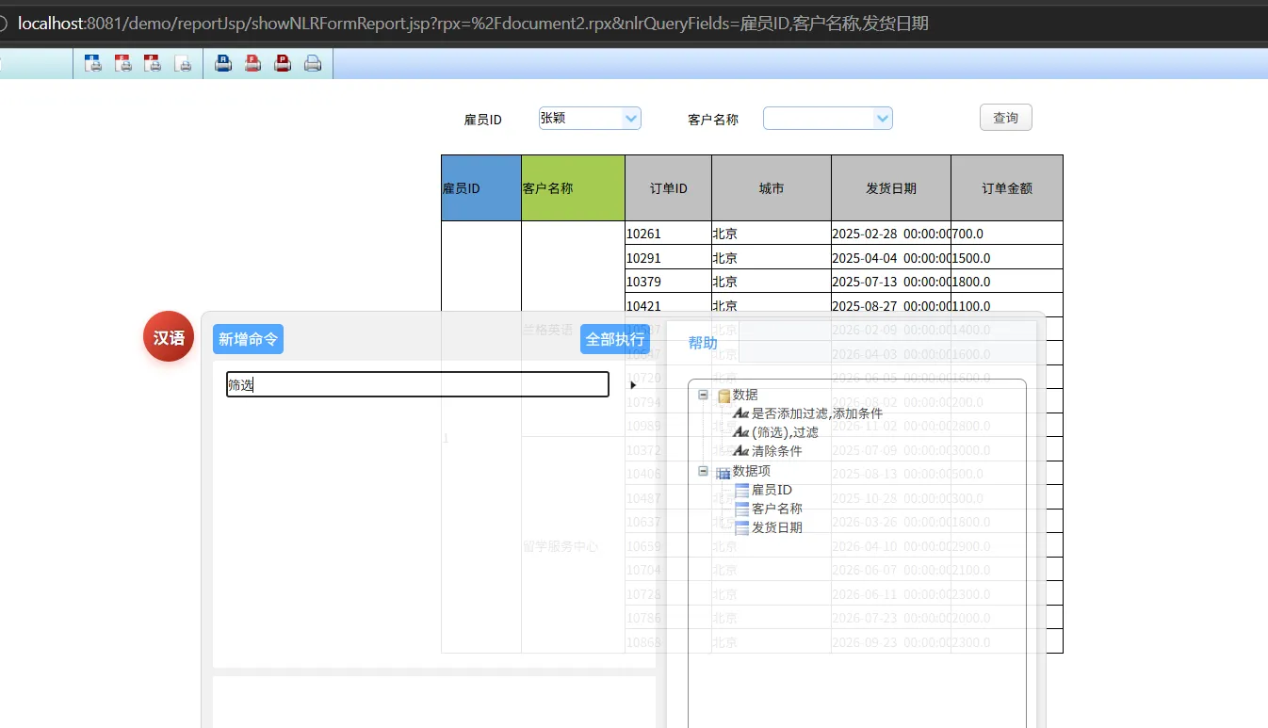The image size is (1268, 728).
Task: Switch to the 帮助 tab
Action: [x=703, y=343]
